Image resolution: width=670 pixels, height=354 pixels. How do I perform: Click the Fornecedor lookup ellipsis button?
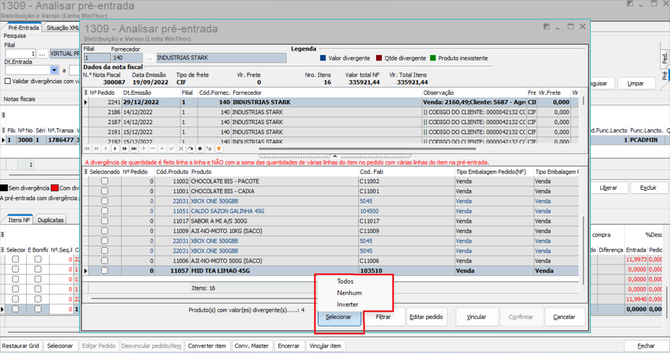[149, 58]
